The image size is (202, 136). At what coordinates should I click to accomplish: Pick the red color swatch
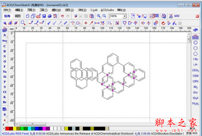(7, 129)
